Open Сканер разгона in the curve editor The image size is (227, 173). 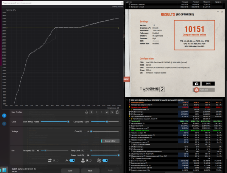point(117,7)
